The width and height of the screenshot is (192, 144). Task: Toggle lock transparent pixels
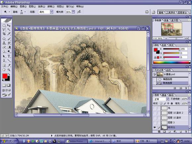pyautogui.click(x=161, y=103)
